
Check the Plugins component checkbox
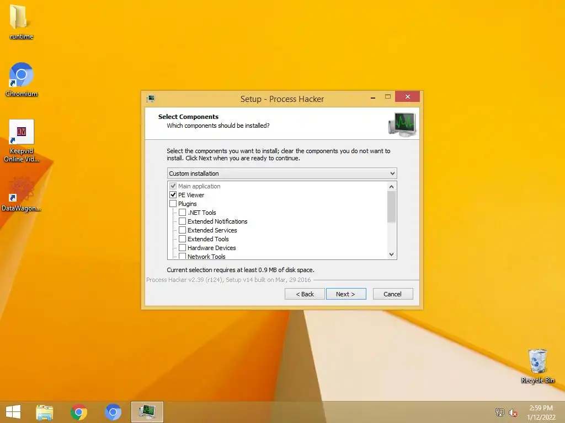click(x=173, y=204)
